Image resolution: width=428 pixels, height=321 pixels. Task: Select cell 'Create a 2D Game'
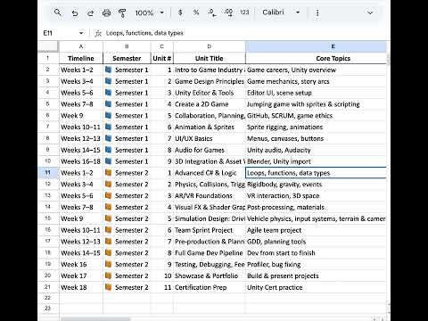[210, 104]
